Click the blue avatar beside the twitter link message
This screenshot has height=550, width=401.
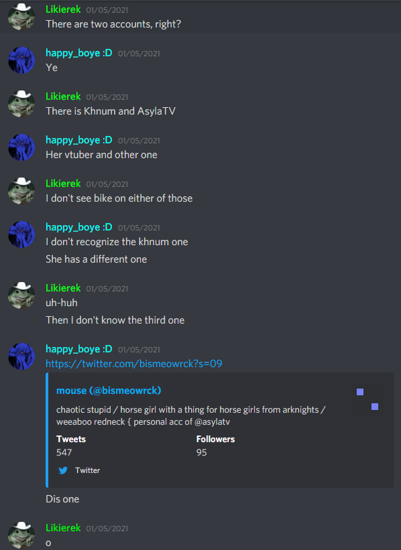(x=21, y=356)
